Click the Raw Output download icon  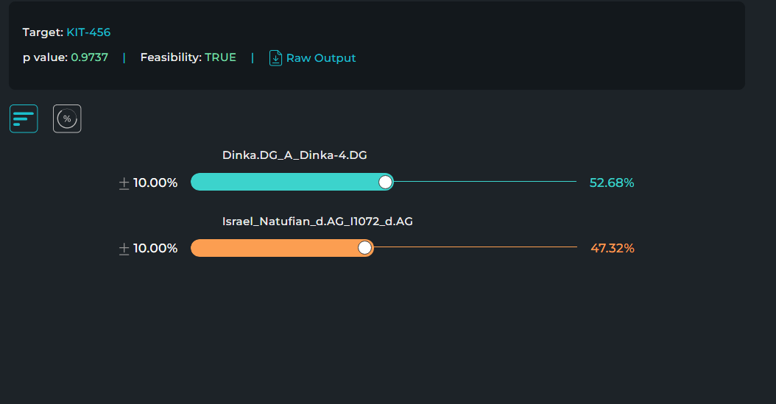275,58
